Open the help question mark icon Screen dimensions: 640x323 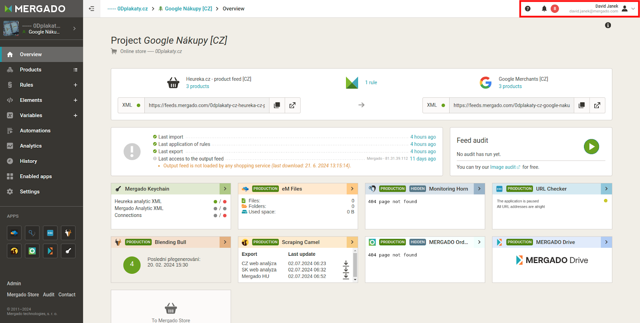(528, 8)
